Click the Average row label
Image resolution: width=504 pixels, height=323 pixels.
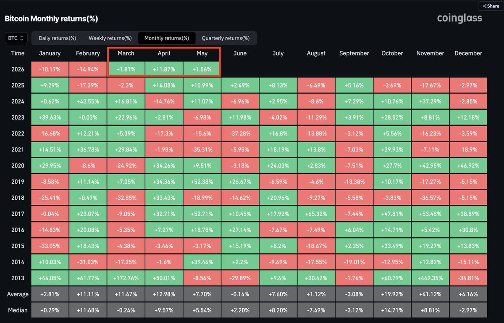click(x=18, y=294)
